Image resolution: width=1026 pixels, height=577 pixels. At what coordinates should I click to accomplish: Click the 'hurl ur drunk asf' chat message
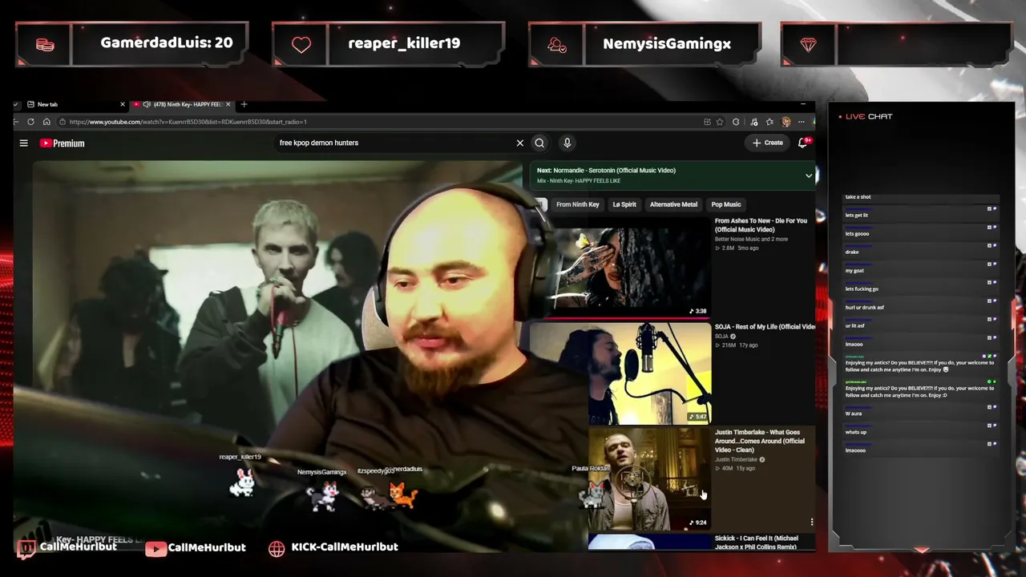(864, 307)
